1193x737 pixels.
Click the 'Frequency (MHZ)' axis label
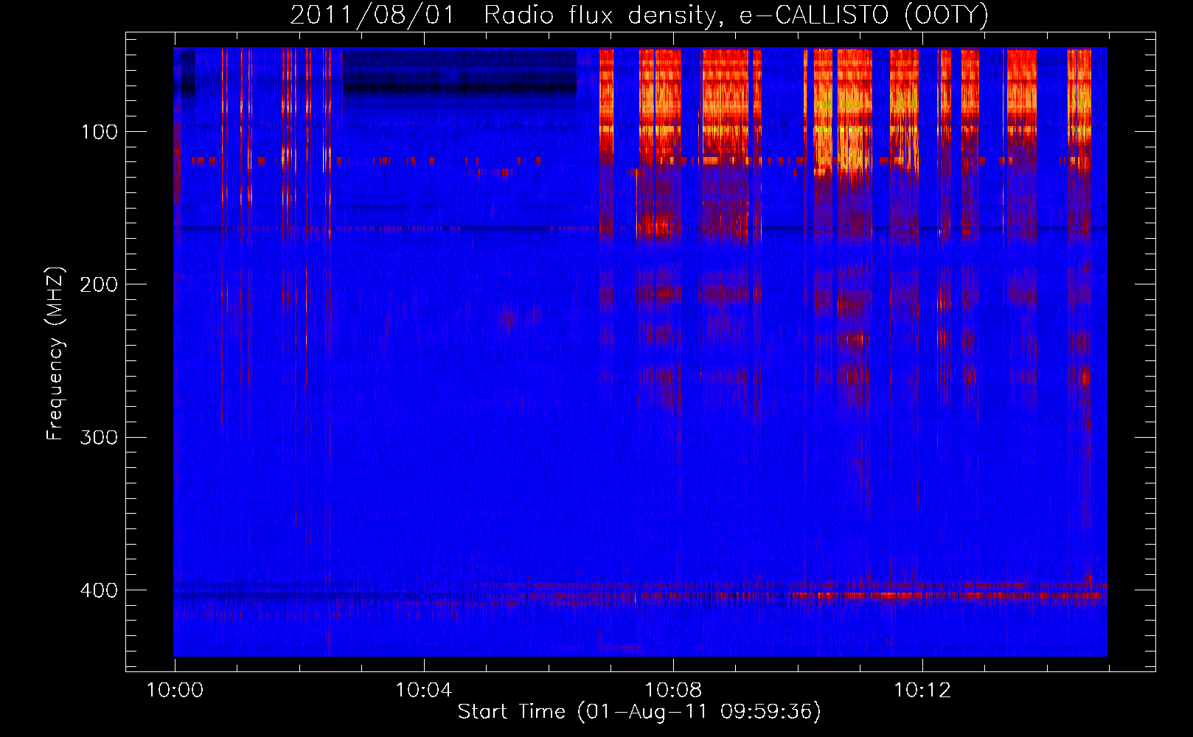[55, 354]
